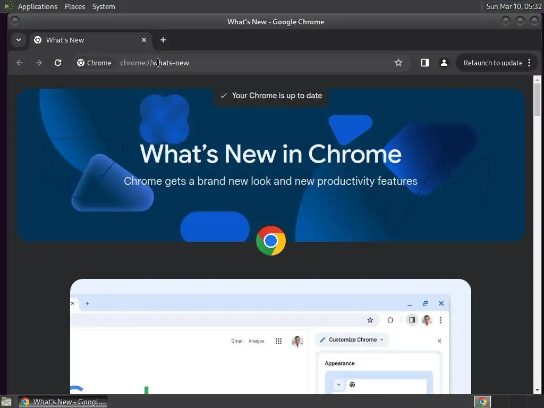Open the System menu
The image size is (544, 408).
[x=104, y=6]
